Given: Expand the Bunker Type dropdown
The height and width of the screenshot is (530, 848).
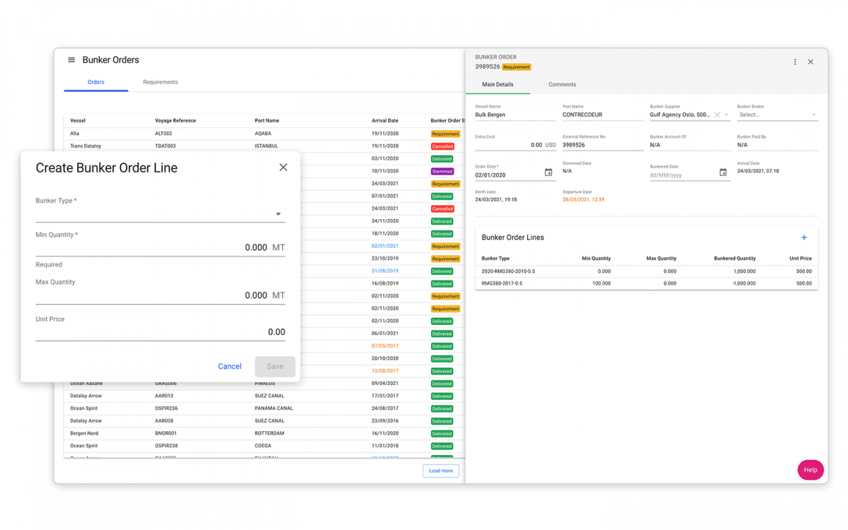Looking at the screenshot, I should click(x=278, y=214).
